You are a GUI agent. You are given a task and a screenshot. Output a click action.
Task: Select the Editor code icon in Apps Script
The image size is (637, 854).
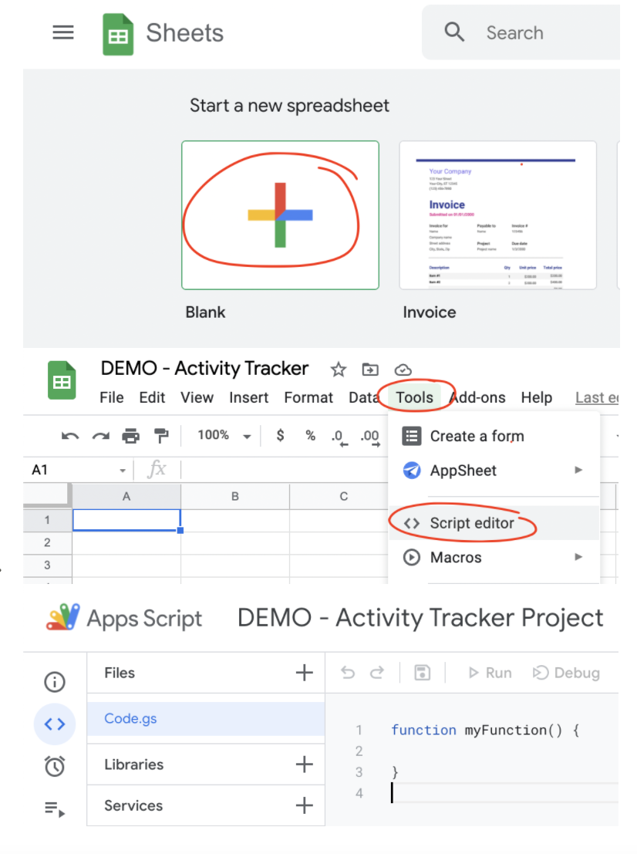[54, 724]
